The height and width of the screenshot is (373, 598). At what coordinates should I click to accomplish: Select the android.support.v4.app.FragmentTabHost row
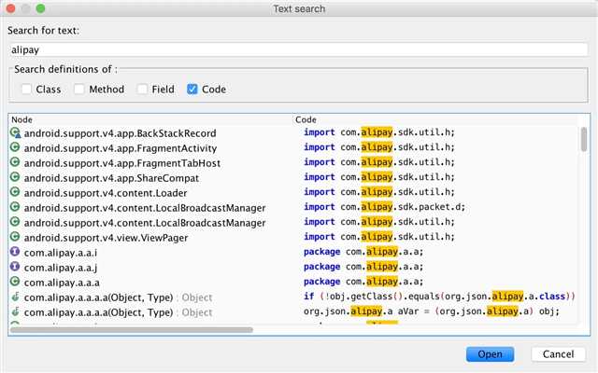[292, 163]
